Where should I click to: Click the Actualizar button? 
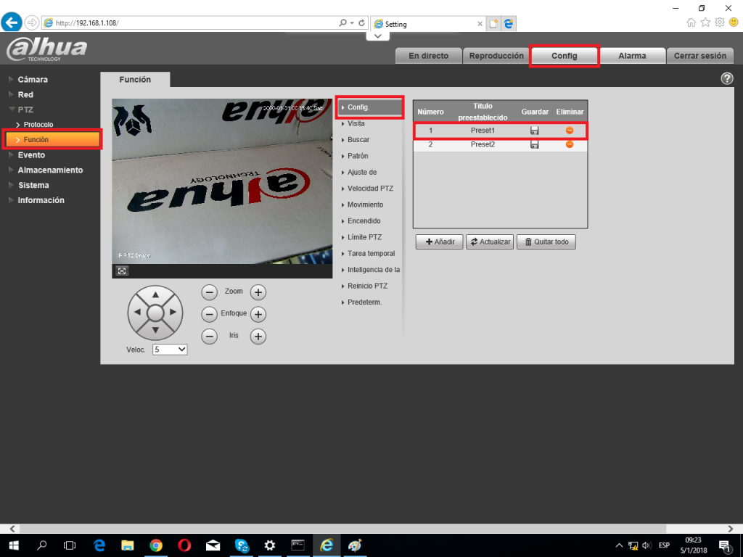(x=490, y=242)
